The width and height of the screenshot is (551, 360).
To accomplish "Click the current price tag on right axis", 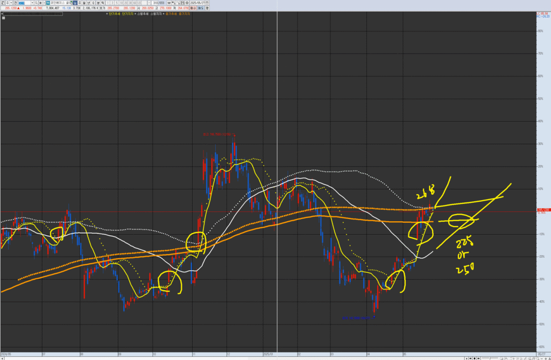I will pyautogui.click(x=543, y=210).
